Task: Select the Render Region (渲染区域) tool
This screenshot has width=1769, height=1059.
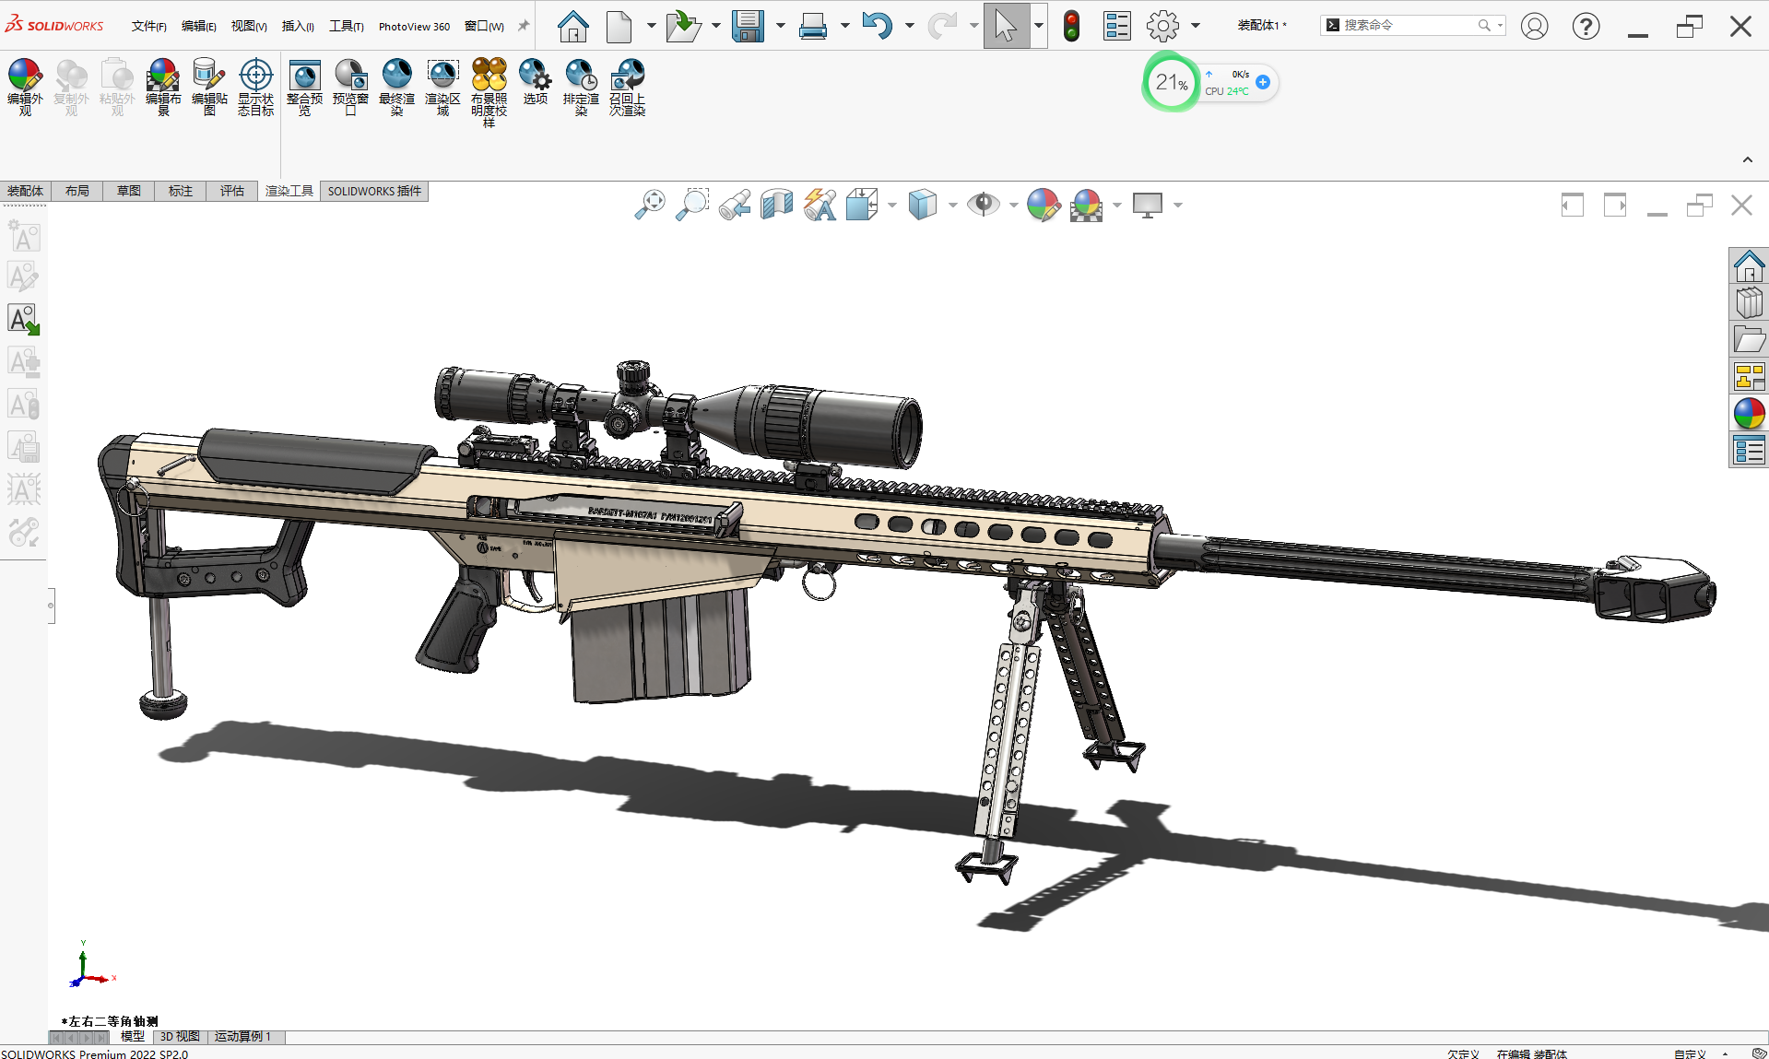Action: (442, 87)
